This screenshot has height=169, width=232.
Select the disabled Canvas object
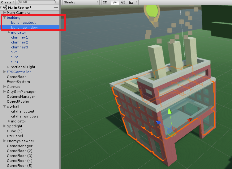tap(13, 87)
